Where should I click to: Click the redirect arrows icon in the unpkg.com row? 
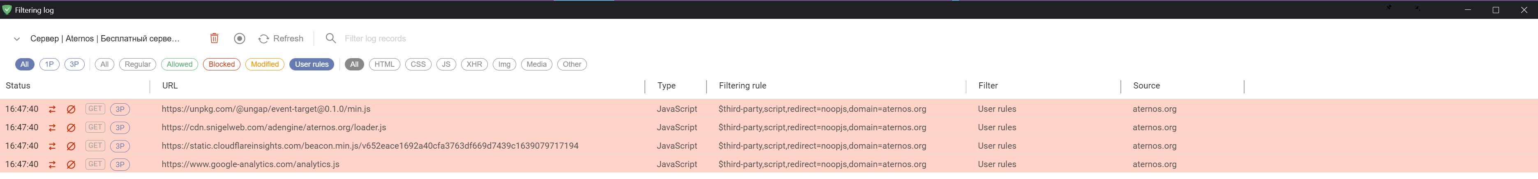[x=53, y=109]
